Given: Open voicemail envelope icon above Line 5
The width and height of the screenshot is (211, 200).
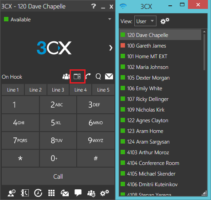Looking at the screenshot, I should pos(109,76).
